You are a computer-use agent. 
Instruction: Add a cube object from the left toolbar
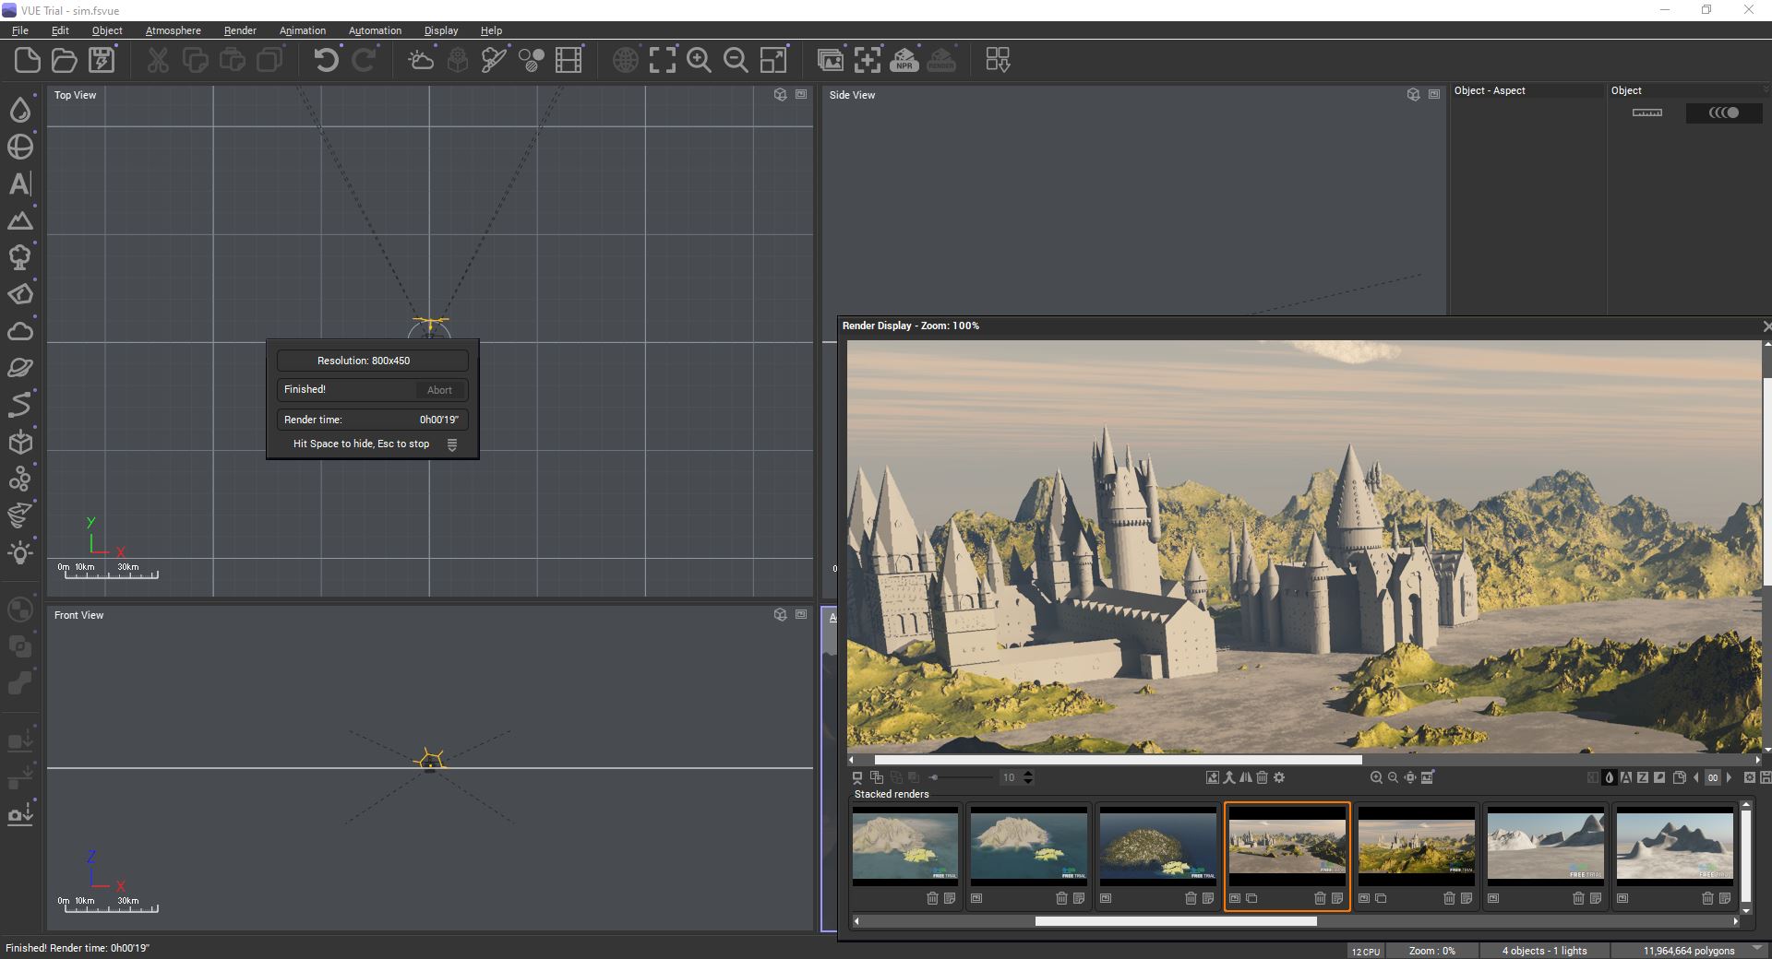[20, 442]
